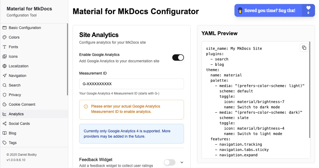319x168 pixels.
Task: Select the Localization globe icon
Action: pos(4,66)
